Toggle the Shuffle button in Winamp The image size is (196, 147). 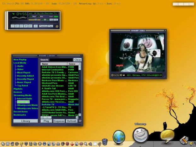click(43, 26)
